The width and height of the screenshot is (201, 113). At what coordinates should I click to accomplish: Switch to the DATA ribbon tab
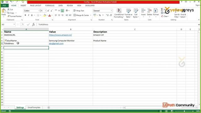[61, 6]
